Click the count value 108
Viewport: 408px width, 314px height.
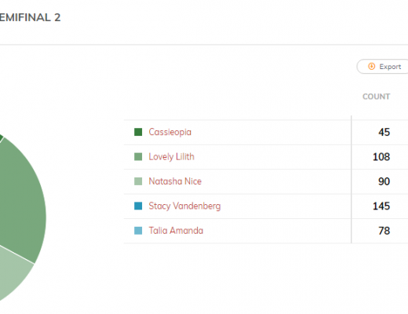tap(381, 157)
